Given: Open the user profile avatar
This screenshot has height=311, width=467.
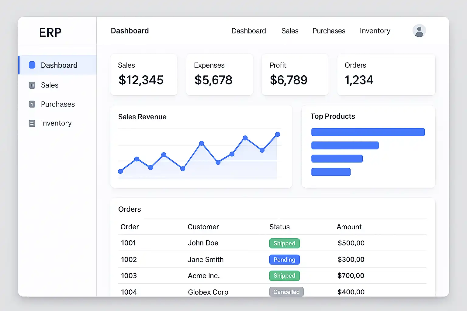Looking at the screenshot, I should [x=419, y=31].
